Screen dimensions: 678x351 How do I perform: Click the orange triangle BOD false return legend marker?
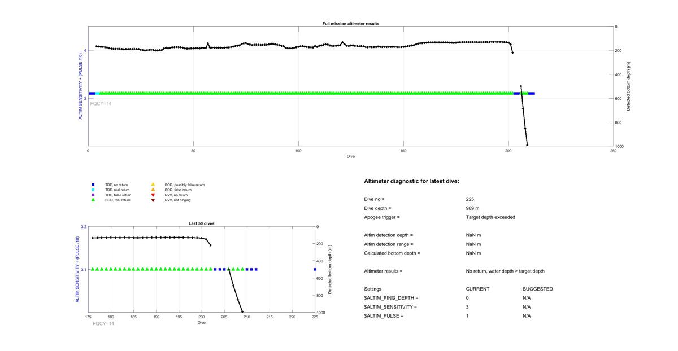[153, 190]
